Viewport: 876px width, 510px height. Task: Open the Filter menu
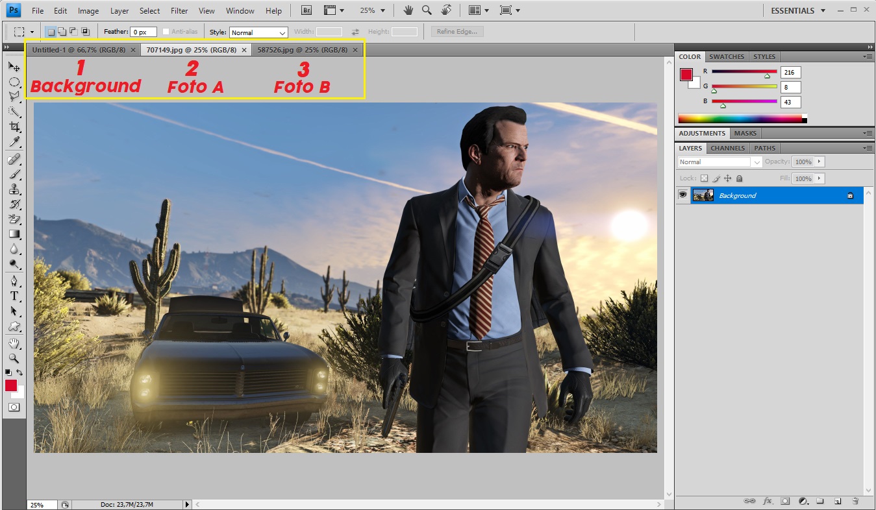(x=179, y=11)
